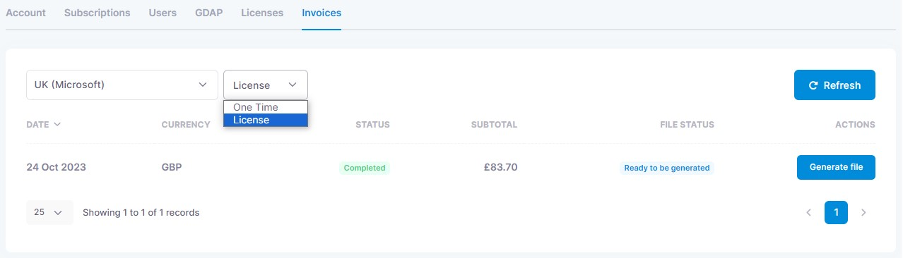The height and width of the screenshot is (258, 903).
Task: Click the Ready to be generated badge
Action: tap(667, 168)
